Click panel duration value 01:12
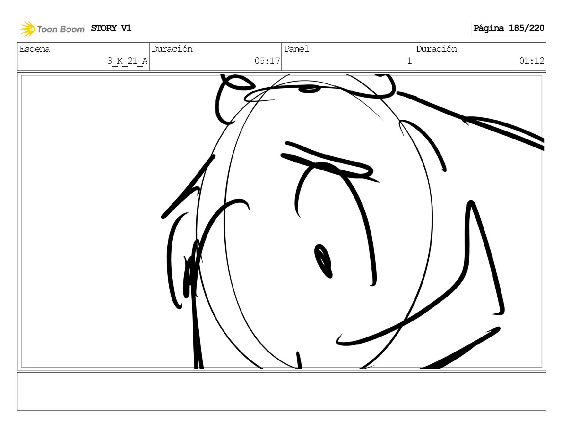The image size is (564, 436). [532, 61]
